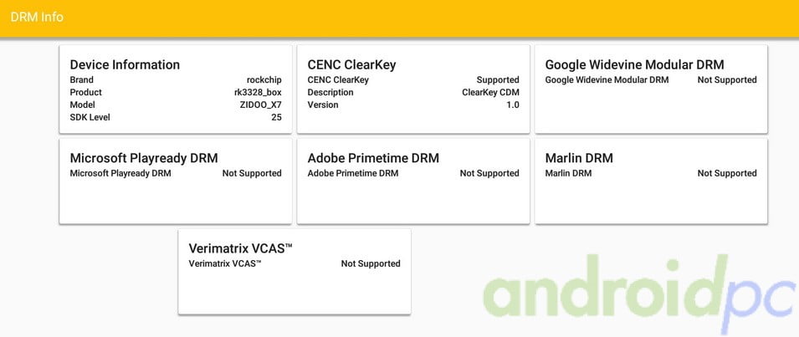Click the Brand value "rockchip"
The width and height of the screenshot is (799, 337).
[x=264, y=80]
